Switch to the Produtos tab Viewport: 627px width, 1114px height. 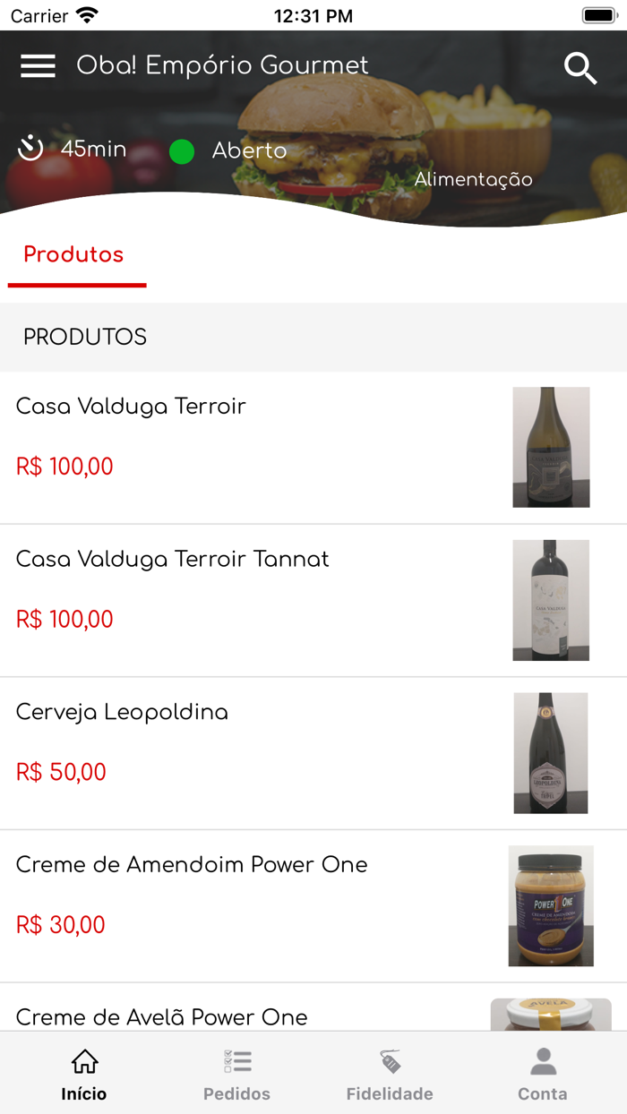pos(74,254)
